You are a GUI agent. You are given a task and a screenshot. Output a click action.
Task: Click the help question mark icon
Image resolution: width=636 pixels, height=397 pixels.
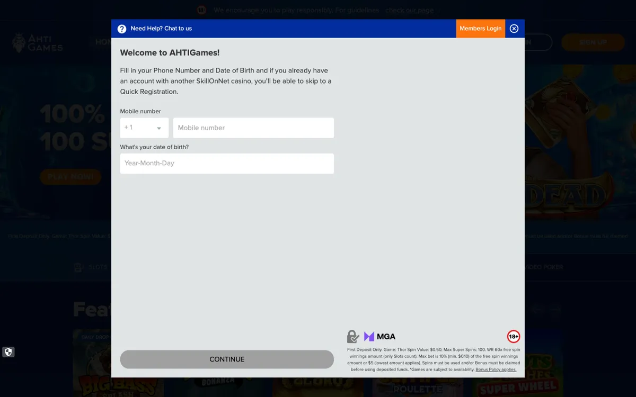click(x=122, y=29)
